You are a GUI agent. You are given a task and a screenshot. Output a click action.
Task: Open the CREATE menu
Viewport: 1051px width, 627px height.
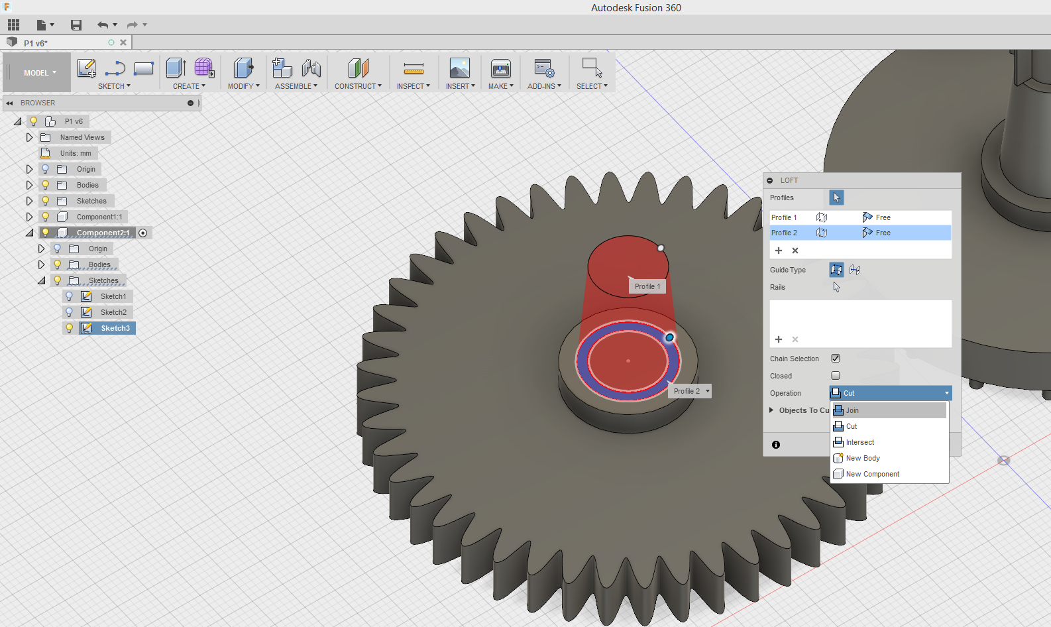click(189, 86)
